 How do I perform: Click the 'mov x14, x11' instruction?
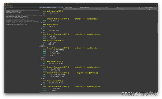[50, 56]
